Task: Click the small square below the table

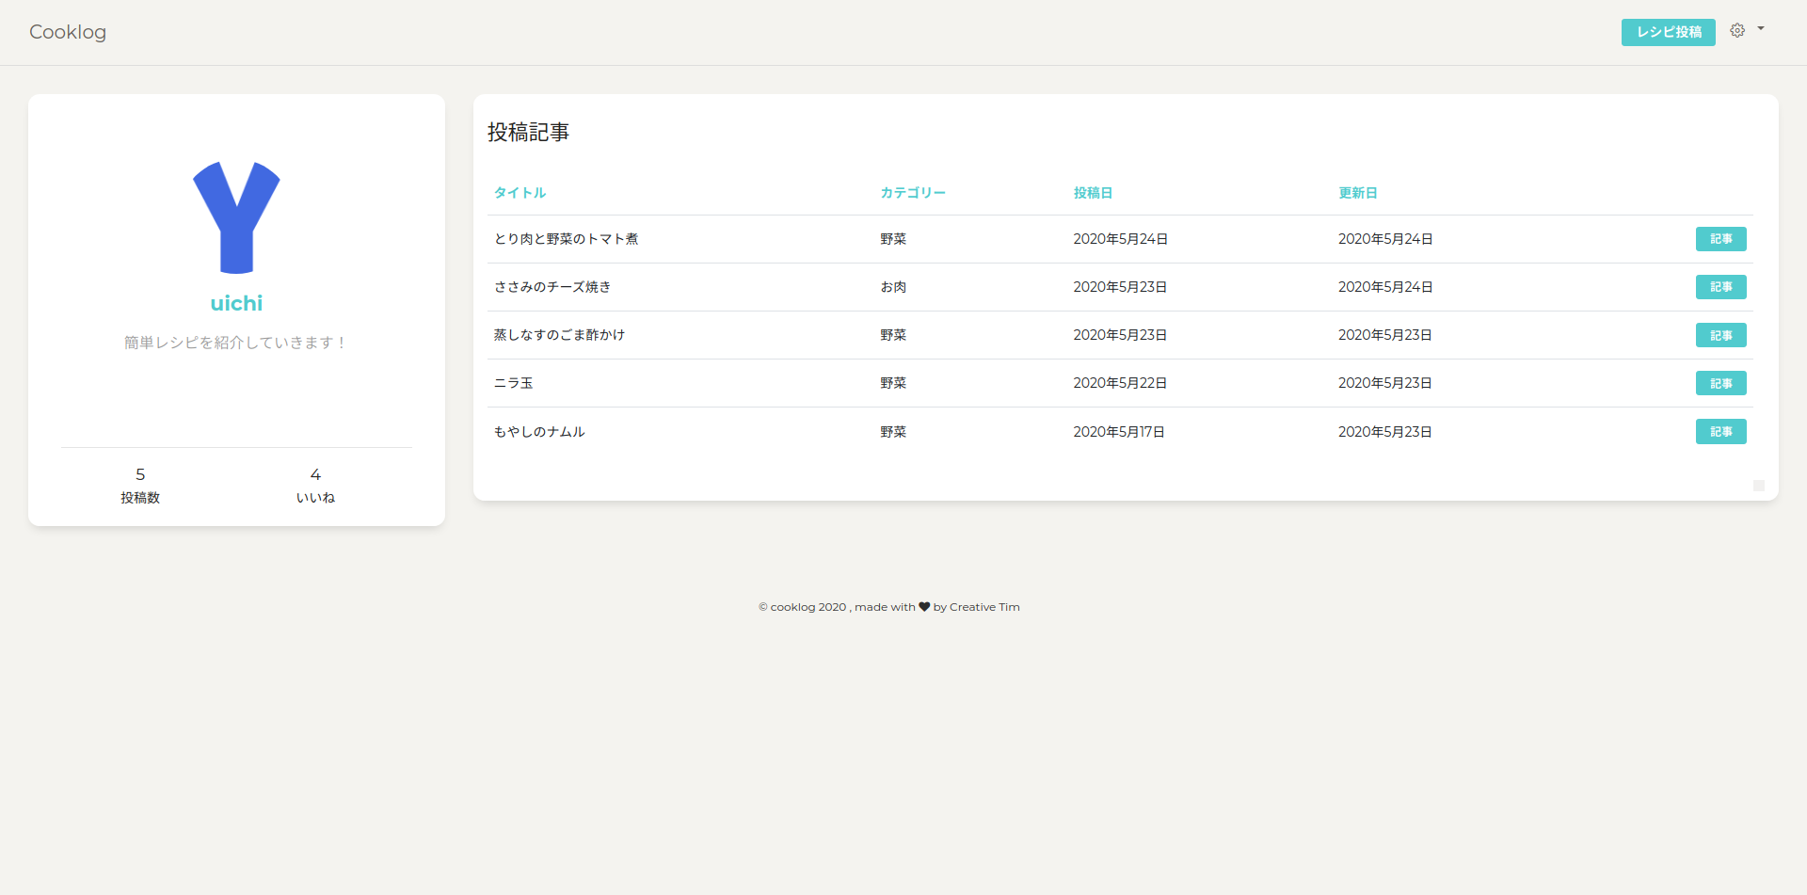Action: pyautogui.click(x=1758, y=486)
